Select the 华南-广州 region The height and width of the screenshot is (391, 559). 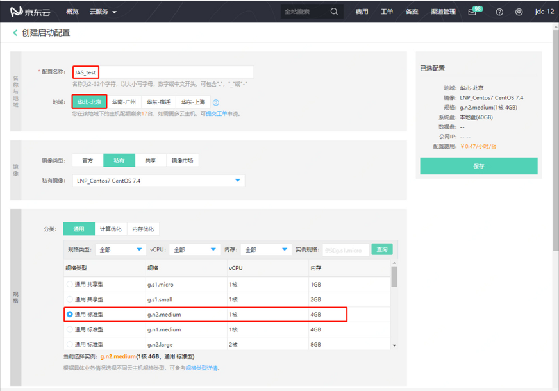pos(124,102)
